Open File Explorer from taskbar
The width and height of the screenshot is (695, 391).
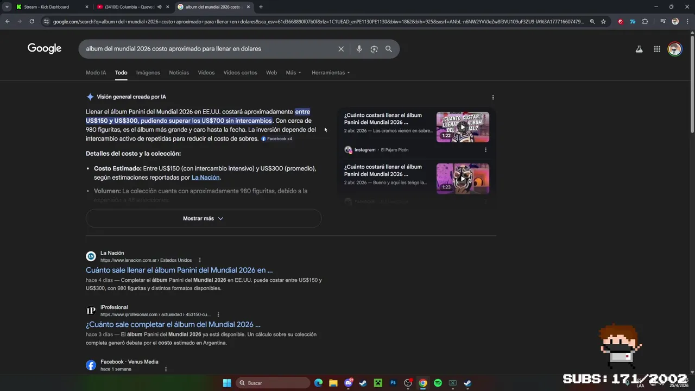coord(333,383)
